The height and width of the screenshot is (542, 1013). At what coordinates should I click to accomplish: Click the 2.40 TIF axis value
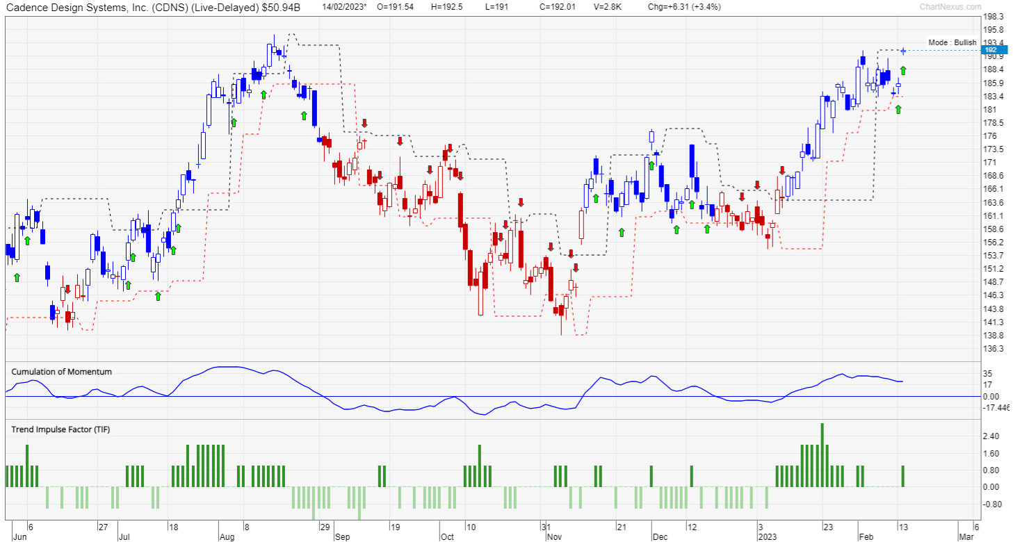point(991,436)
